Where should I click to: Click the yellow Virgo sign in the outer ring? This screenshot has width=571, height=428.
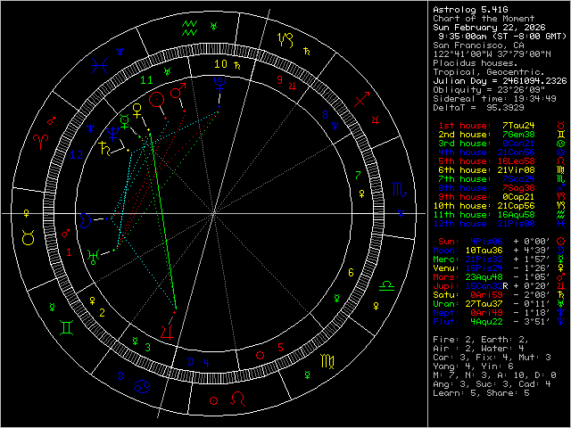327,361
